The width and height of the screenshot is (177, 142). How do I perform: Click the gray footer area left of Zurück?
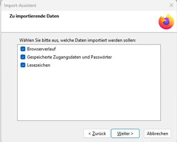click(x=41, y=133)
